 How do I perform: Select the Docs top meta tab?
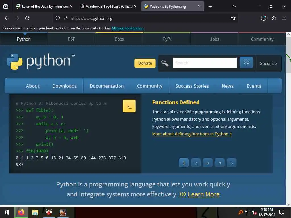click(119, 39)
